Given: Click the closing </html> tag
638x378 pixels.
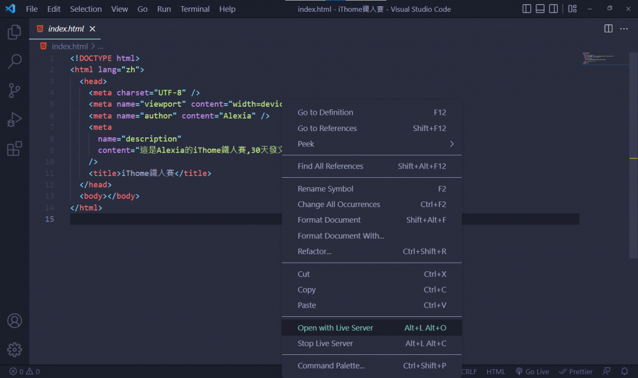Looking at the screenshot, I should tap(86, 208).
